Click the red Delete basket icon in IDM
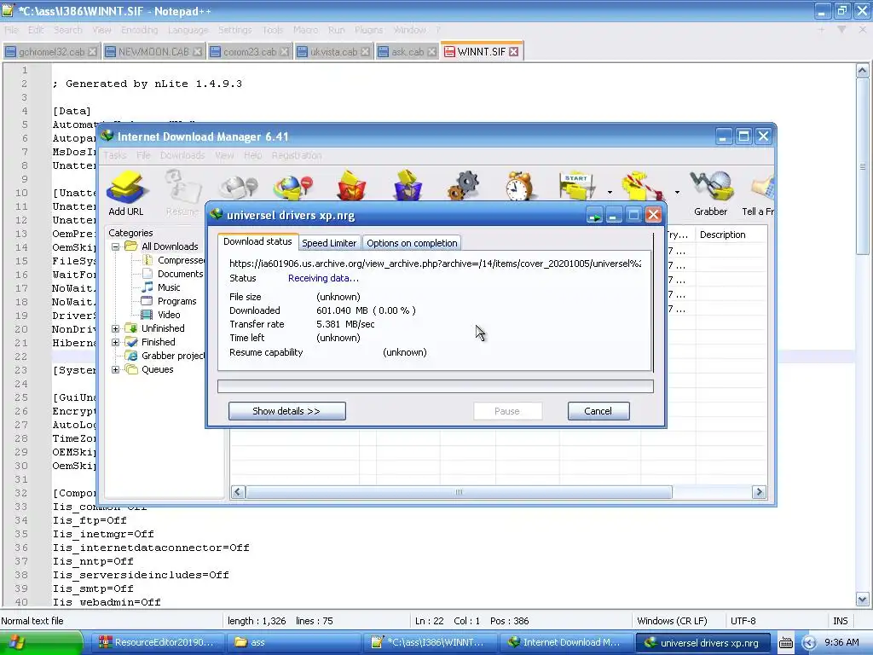The height and width of the screenshot is (655, 873). point(351,185)
